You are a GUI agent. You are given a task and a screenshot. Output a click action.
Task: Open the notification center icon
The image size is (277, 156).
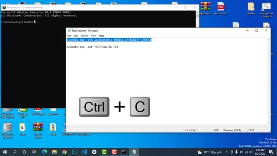[x=271, y=152]
